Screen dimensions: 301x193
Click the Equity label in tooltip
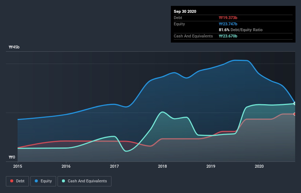point(179,24)
